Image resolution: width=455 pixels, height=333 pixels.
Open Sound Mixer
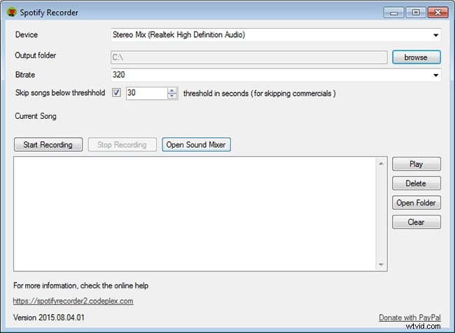point(196,144)
